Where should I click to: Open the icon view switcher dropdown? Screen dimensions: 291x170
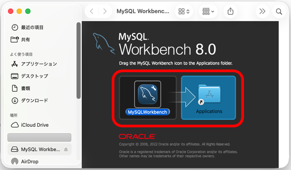point(184,12)
